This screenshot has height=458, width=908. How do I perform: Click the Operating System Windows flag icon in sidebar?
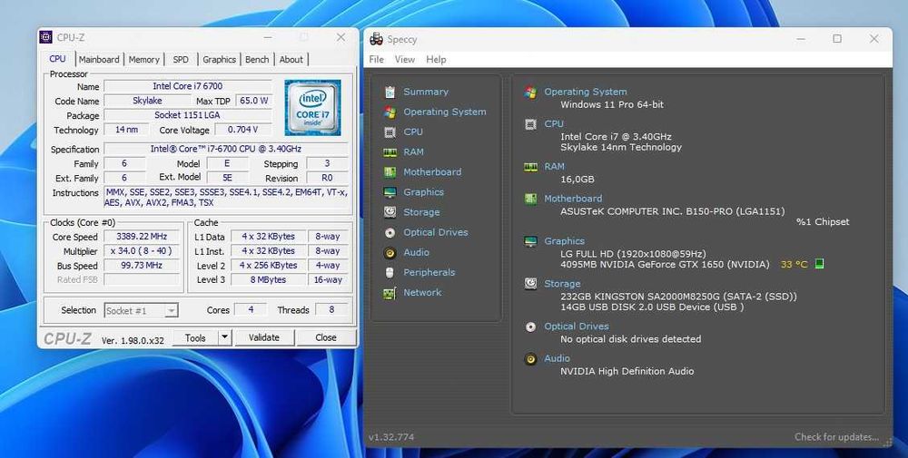pos(390,112)
